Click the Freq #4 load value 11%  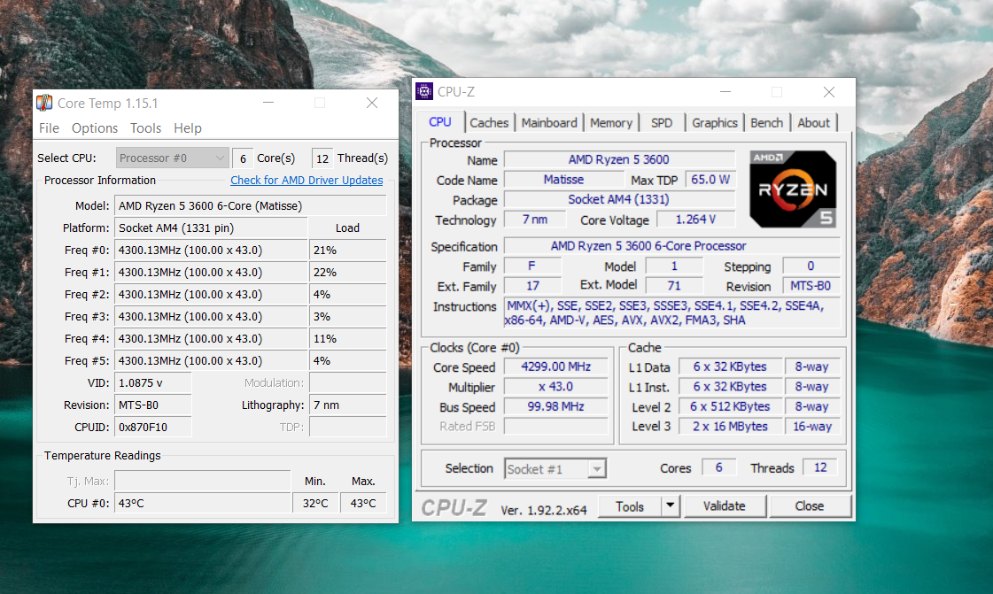coord(347,338)
